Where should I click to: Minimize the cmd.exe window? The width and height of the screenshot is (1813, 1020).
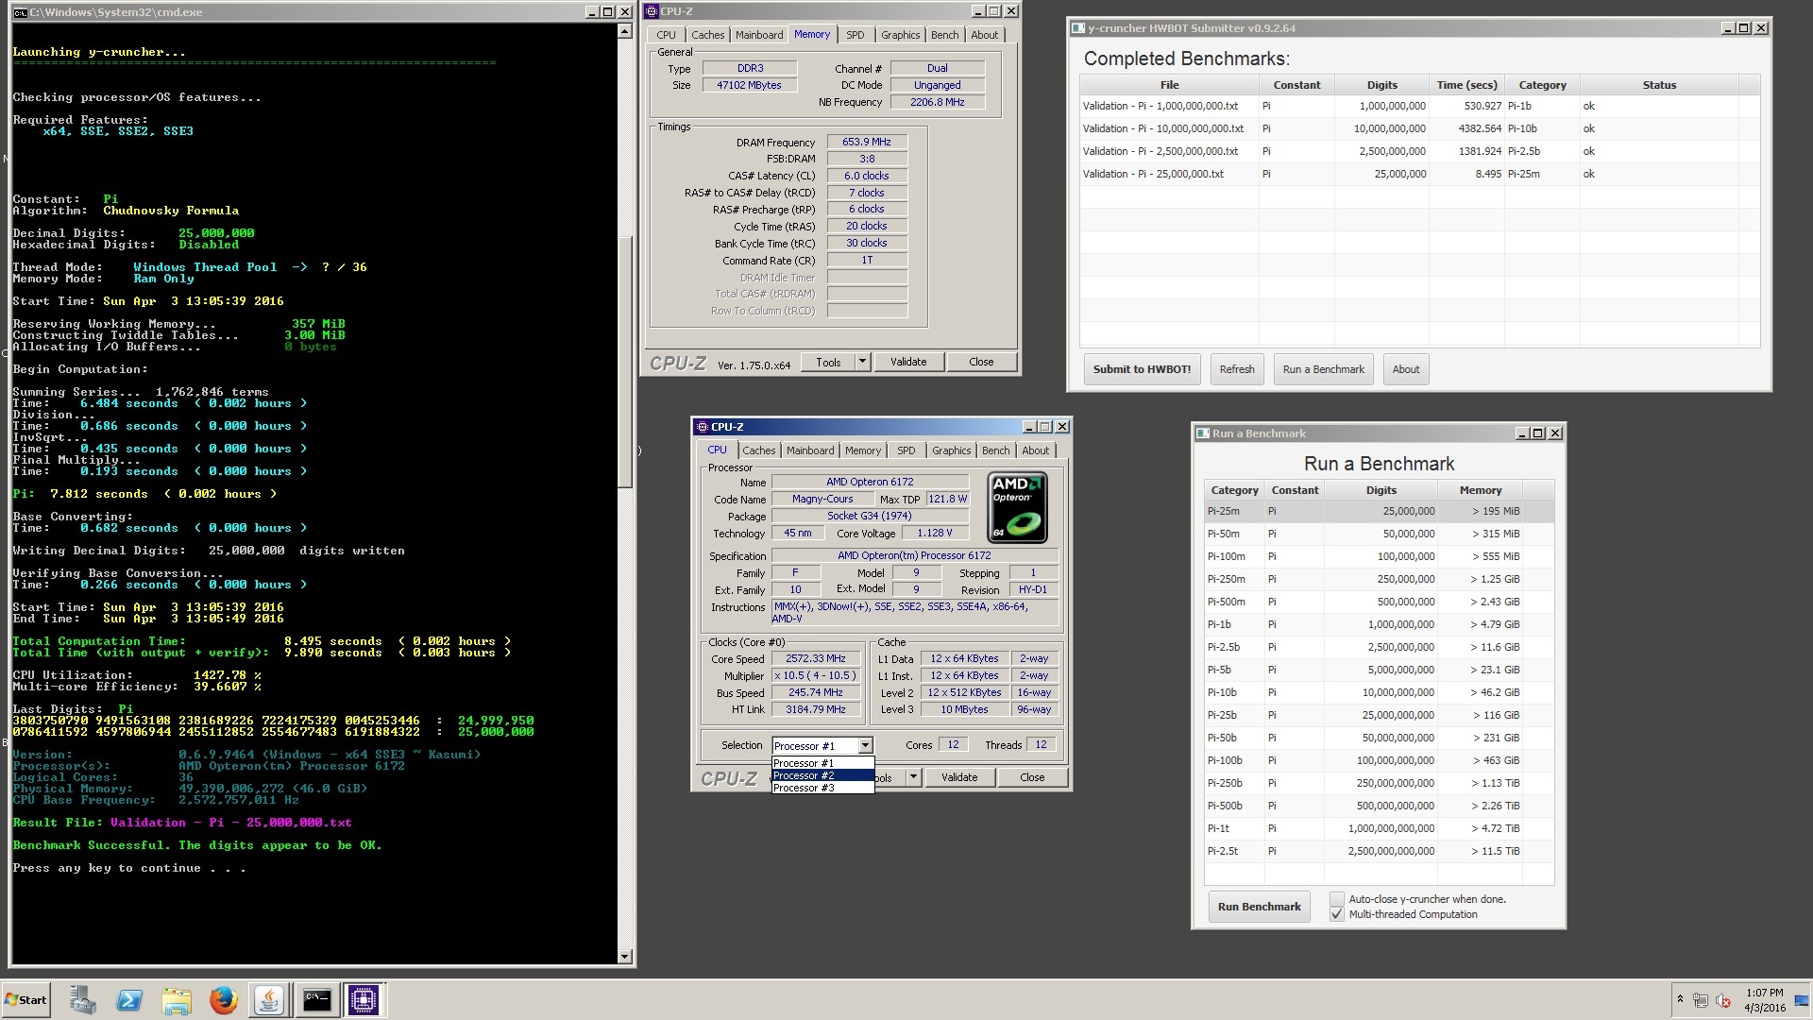[x=591, y=12]
